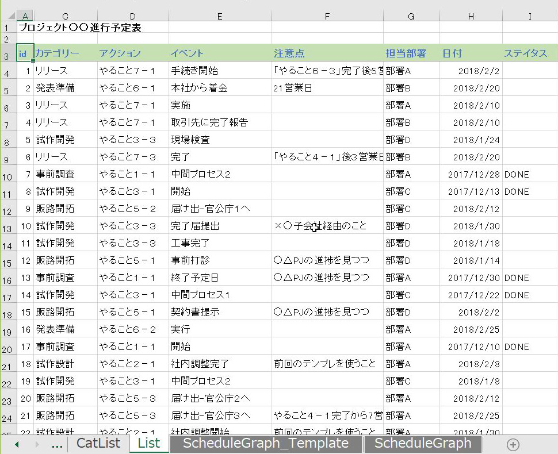Screen dimensions: 558x454
Task: Click the select-all corner of the grid
Action: pos(8,17)
